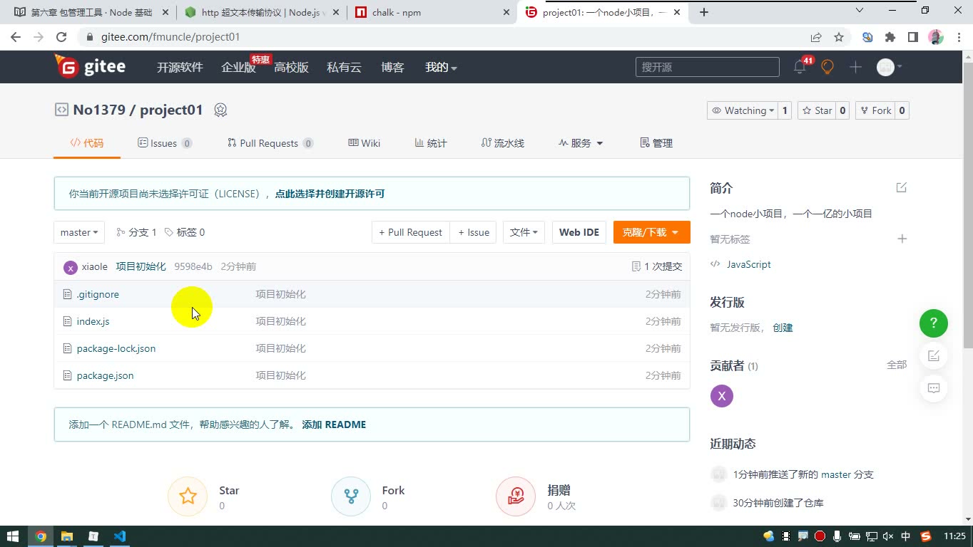The height and width of the screenshot is (547, 973).
Task: Click the Star button
Action: coord(817,110)
